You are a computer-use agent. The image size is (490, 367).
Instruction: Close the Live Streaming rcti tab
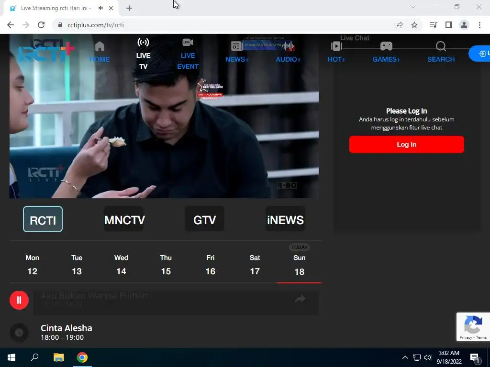pos(111,8)
